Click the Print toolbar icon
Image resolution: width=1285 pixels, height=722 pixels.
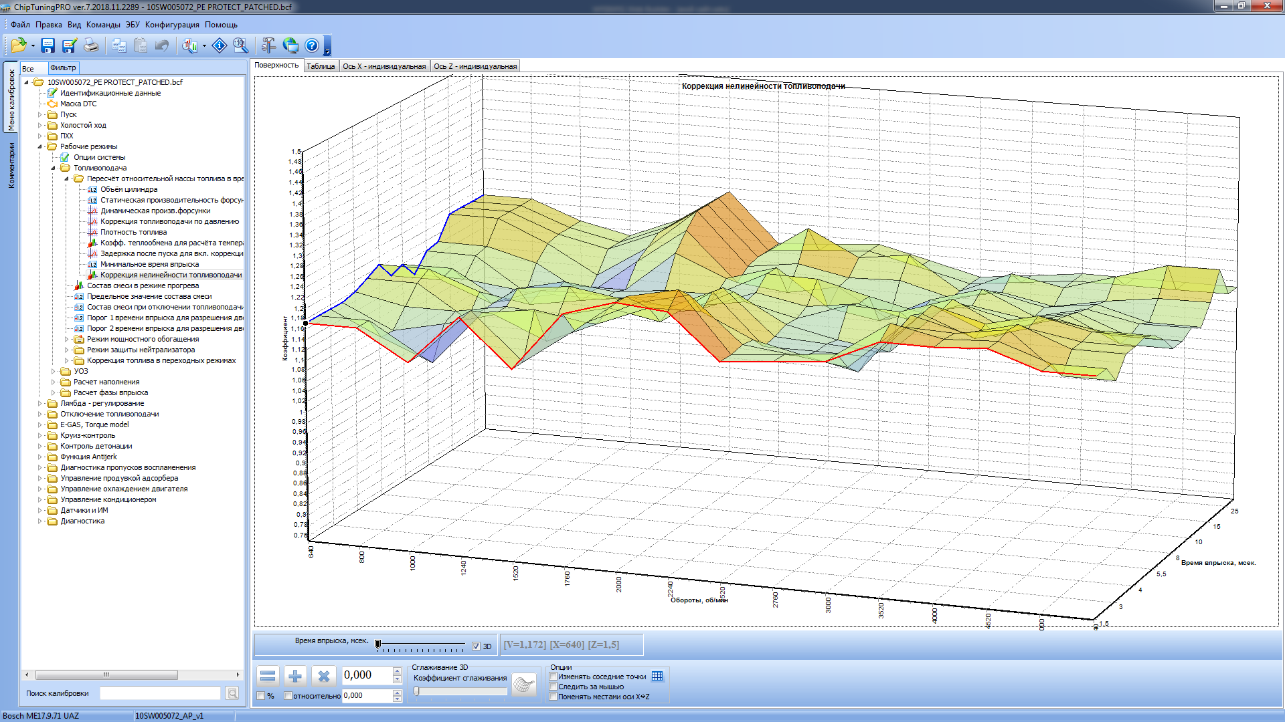(x=91, y=45)
